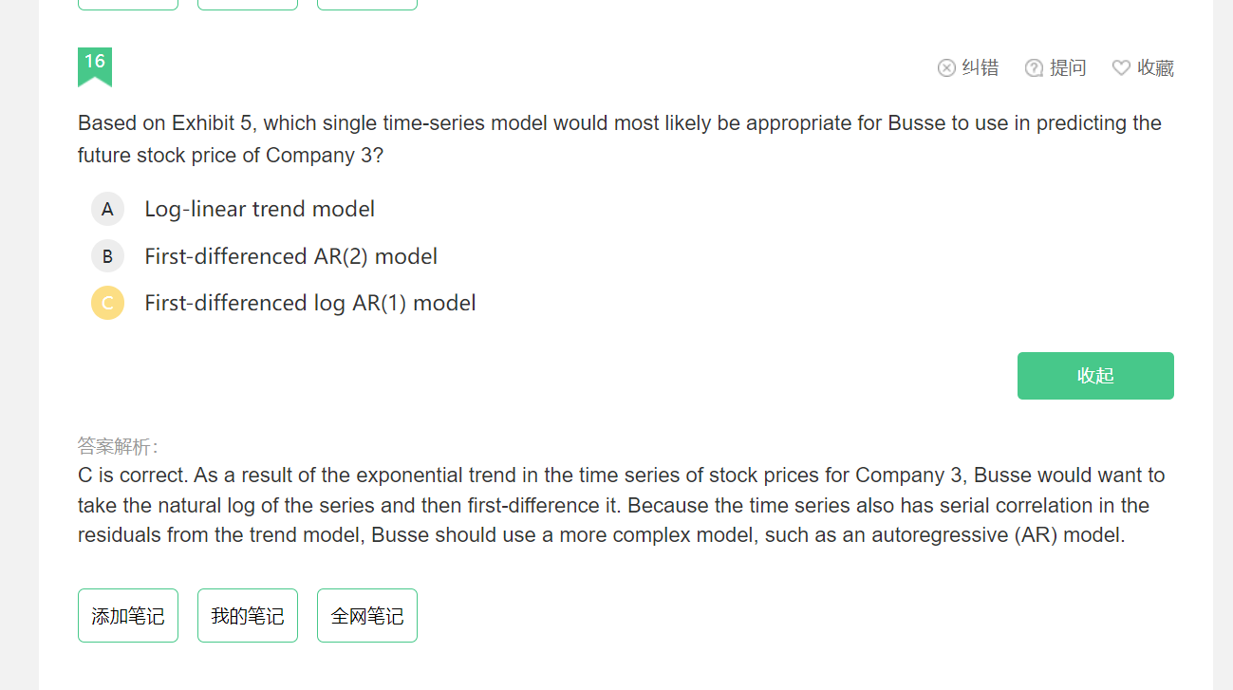
Task: Click the partially visible top-left note button
Action: (x=128, y=5)
